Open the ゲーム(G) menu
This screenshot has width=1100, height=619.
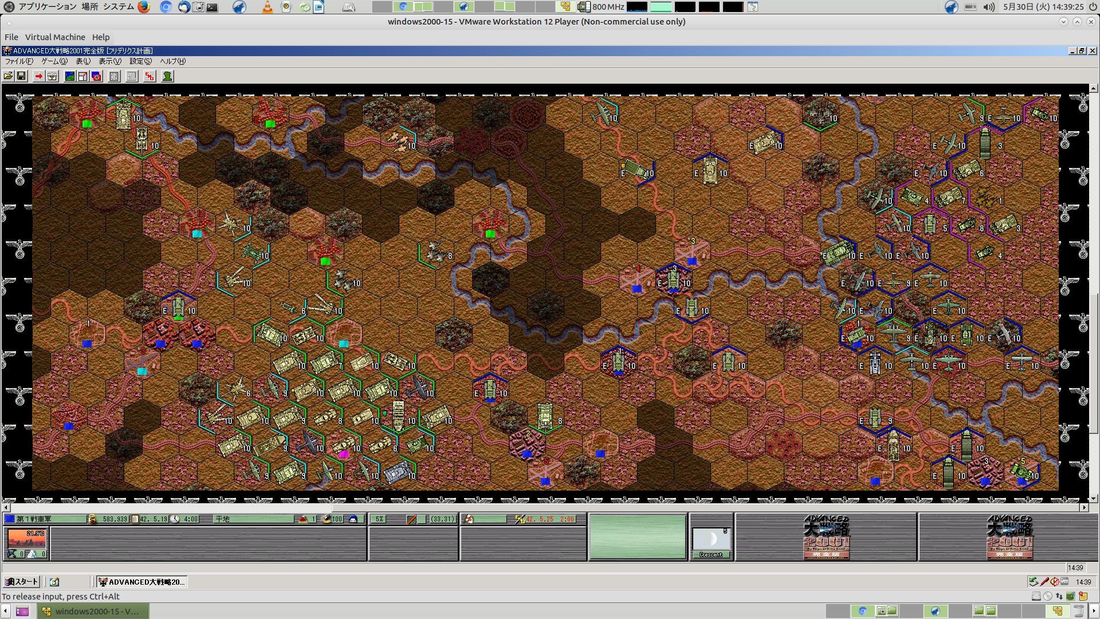click(54, 61)
